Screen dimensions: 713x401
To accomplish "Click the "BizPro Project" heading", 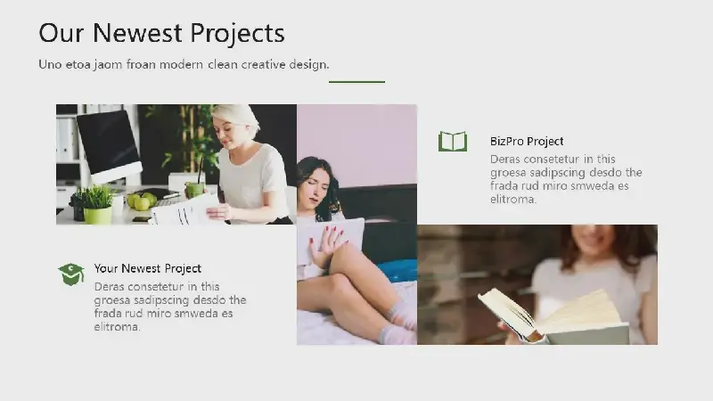I will point(527,141).
